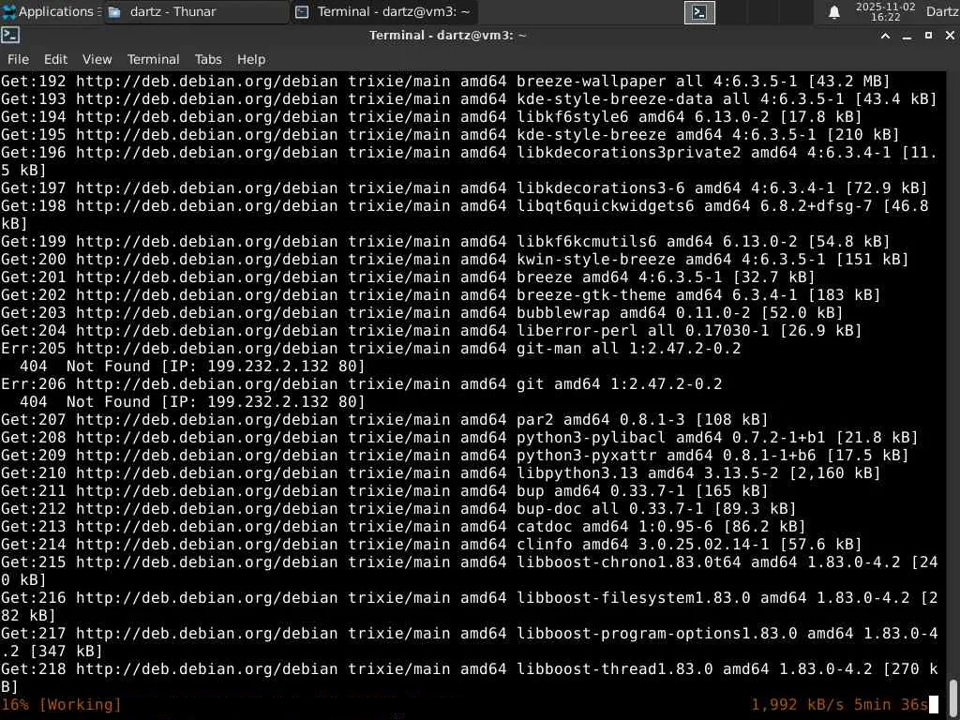The image size is (960, 720).
Task: Click the 'Get:192' line prefix
Action: 33,82
